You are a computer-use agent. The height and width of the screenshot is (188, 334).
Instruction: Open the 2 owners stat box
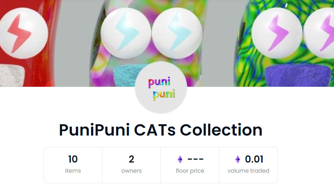[x=132, y=165]
